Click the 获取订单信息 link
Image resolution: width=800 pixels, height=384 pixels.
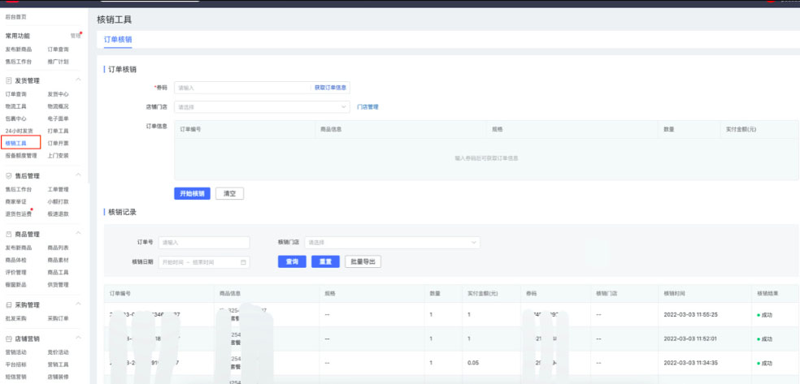tap(331, 87)
